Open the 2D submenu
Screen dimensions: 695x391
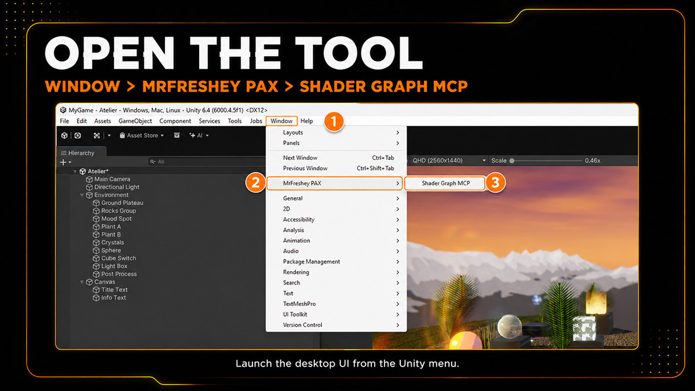coord(336,209)
